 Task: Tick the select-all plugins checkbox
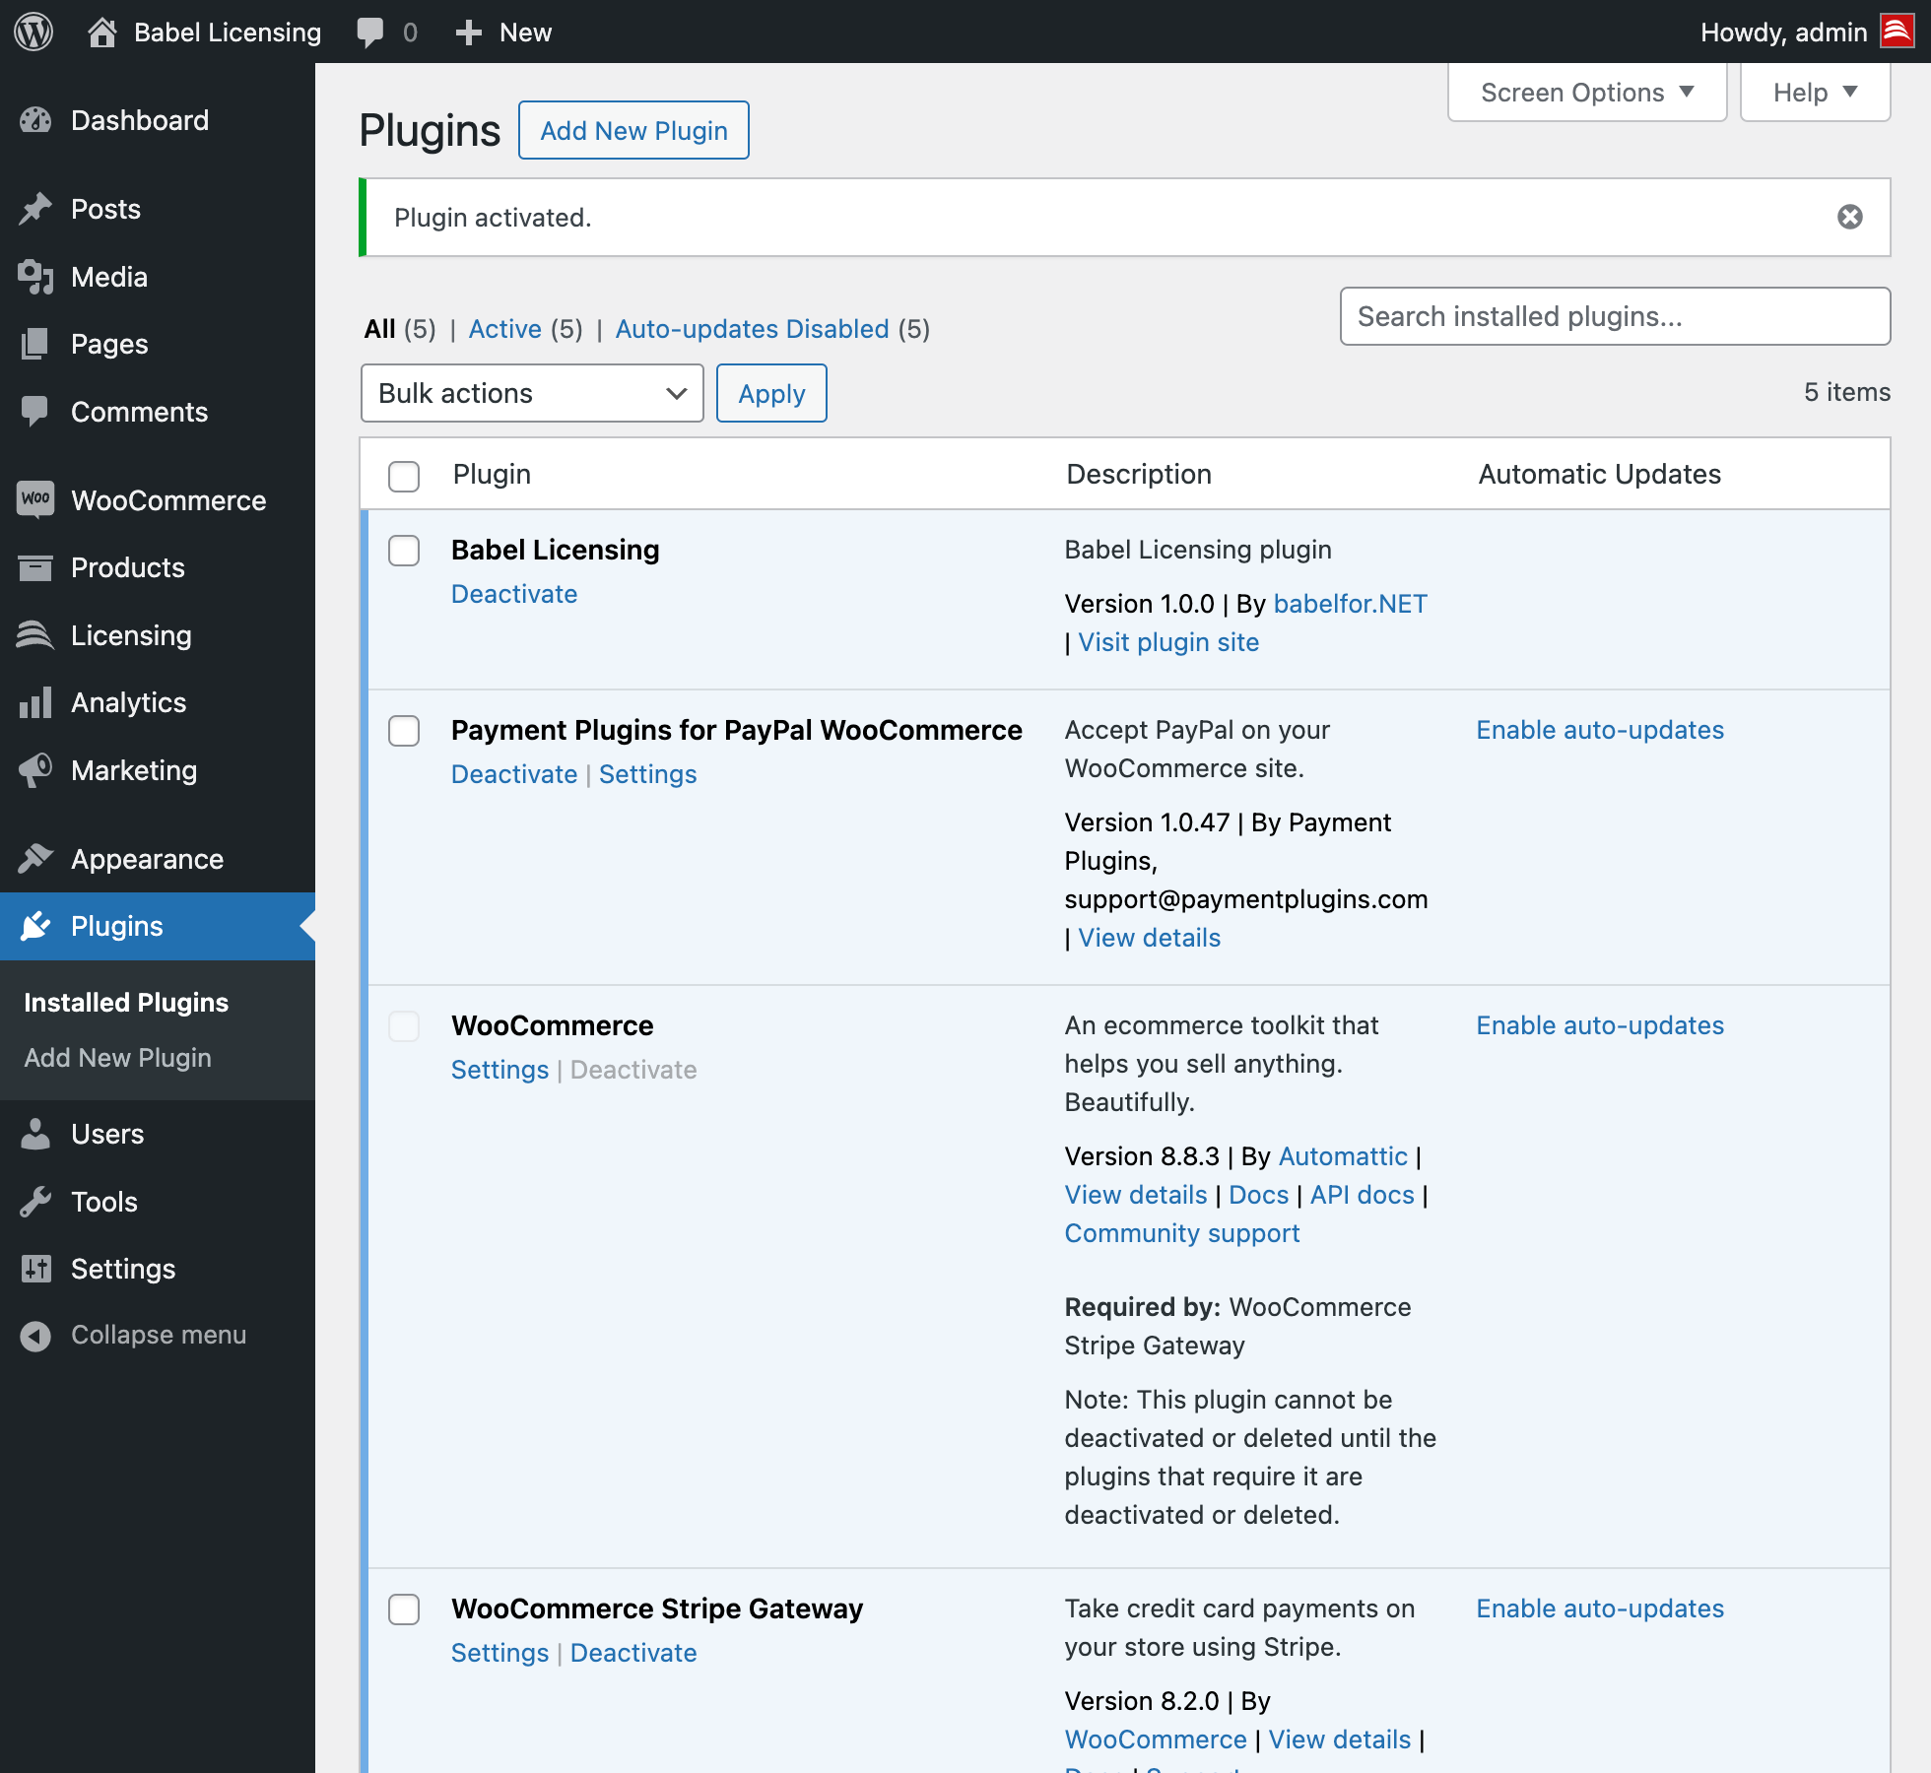pos(404,476)
